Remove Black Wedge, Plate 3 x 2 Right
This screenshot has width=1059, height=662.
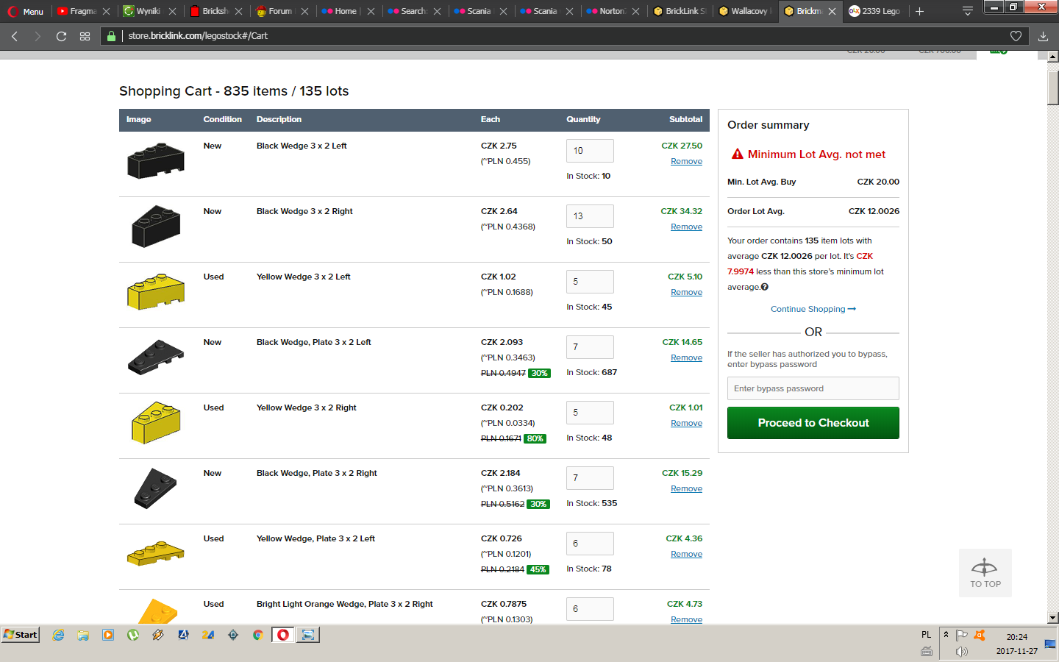click(x=686, y=489)
